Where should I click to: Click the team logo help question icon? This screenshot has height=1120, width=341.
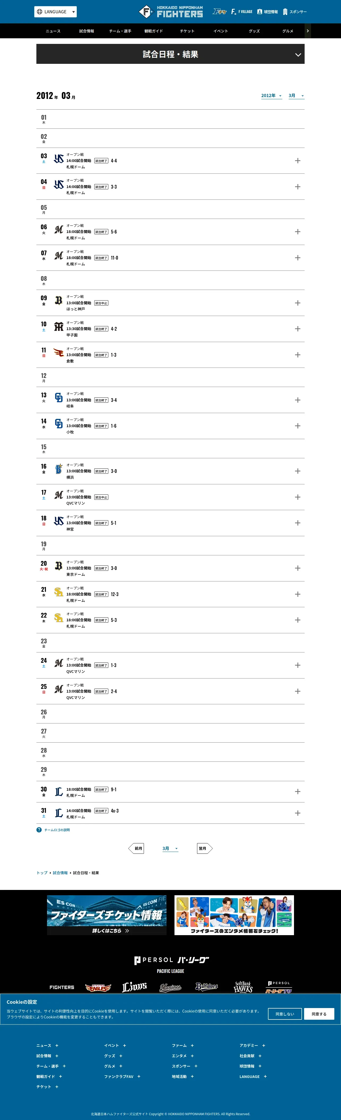pyautogui.click(x=39, y=830)
